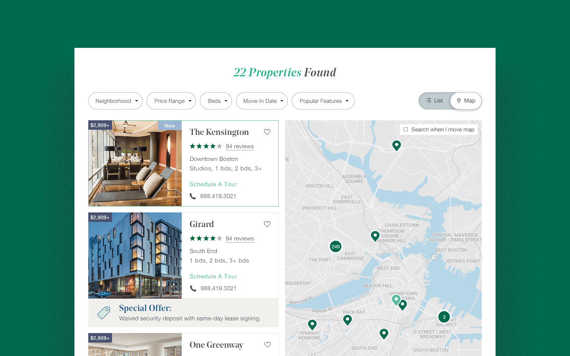Open the Popular Features filter
This screenshot has width=570, height=356.
323,101
